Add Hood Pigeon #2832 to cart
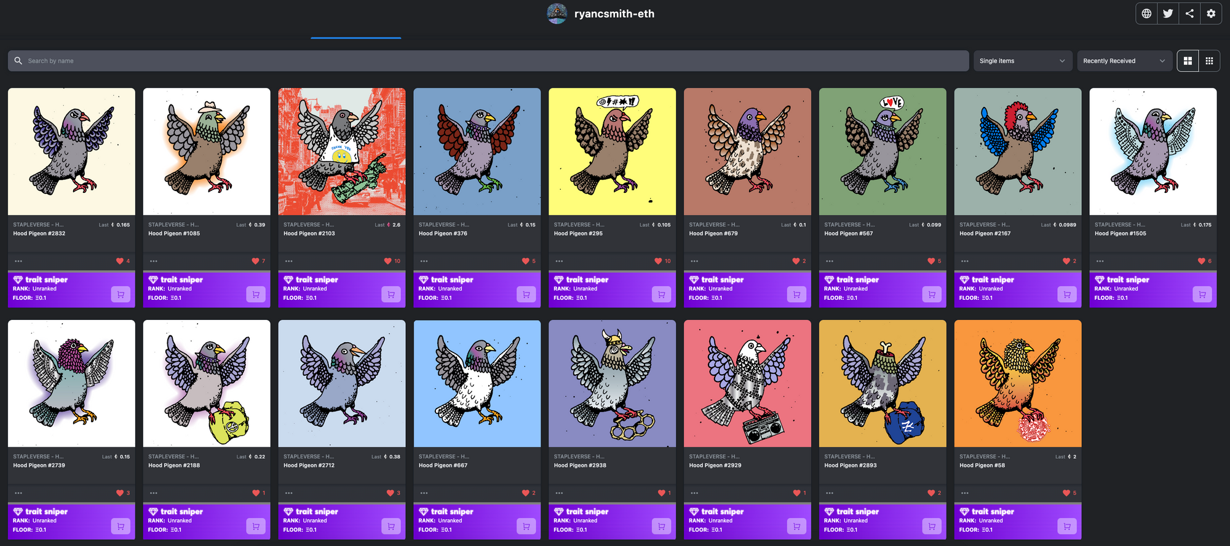The image size is (1230, 546). 121,295
